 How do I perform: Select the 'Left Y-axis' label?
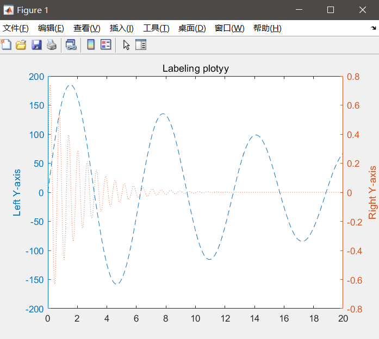17,192
